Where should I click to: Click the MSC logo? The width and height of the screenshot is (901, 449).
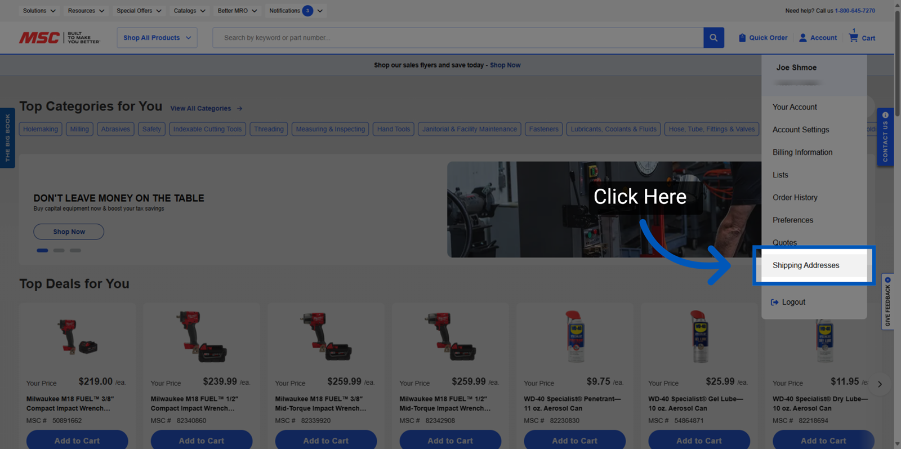tap(59, 38)
